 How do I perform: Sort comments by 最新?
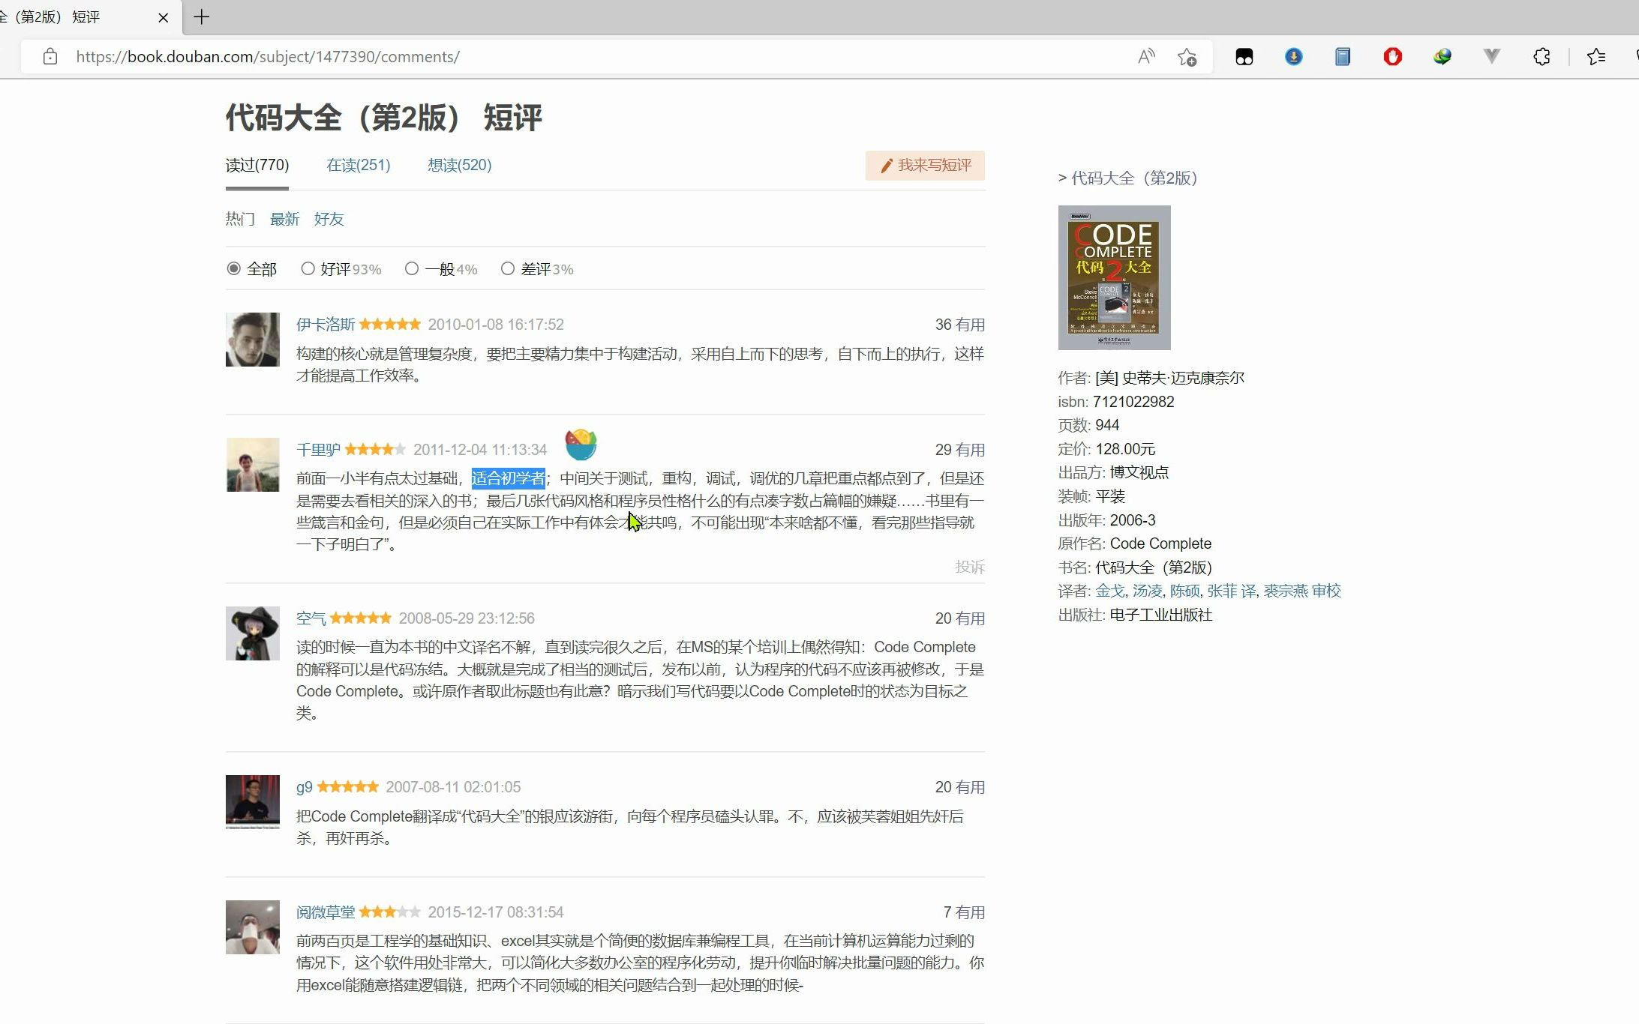[284, 219]
